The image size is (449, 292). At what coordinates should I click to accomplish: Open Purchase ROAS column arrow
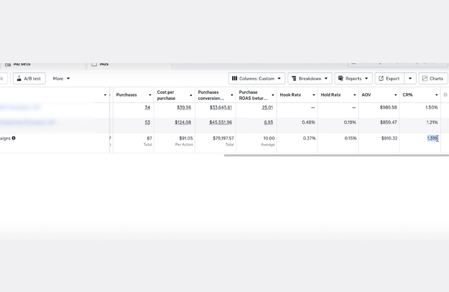point(273,95)
